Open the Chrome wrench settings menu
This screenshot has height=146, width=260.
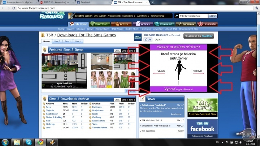coord(257,8)
